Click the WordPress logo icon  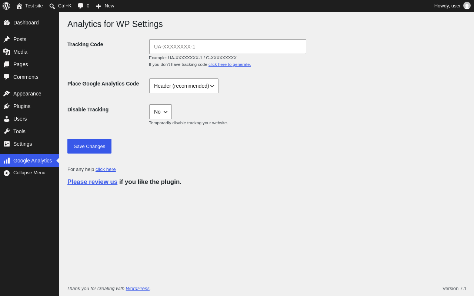pos(6,6)
